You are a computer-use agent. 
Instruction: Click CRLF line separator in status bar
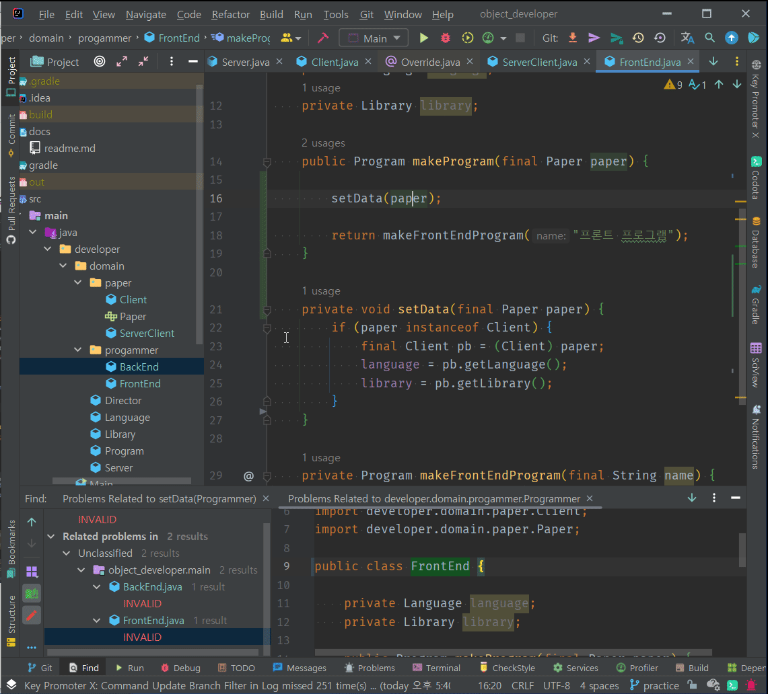click(522, 686)
